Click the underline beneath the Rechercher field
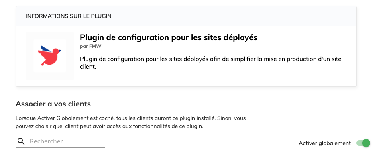389x159 pixels. (61, 147)
